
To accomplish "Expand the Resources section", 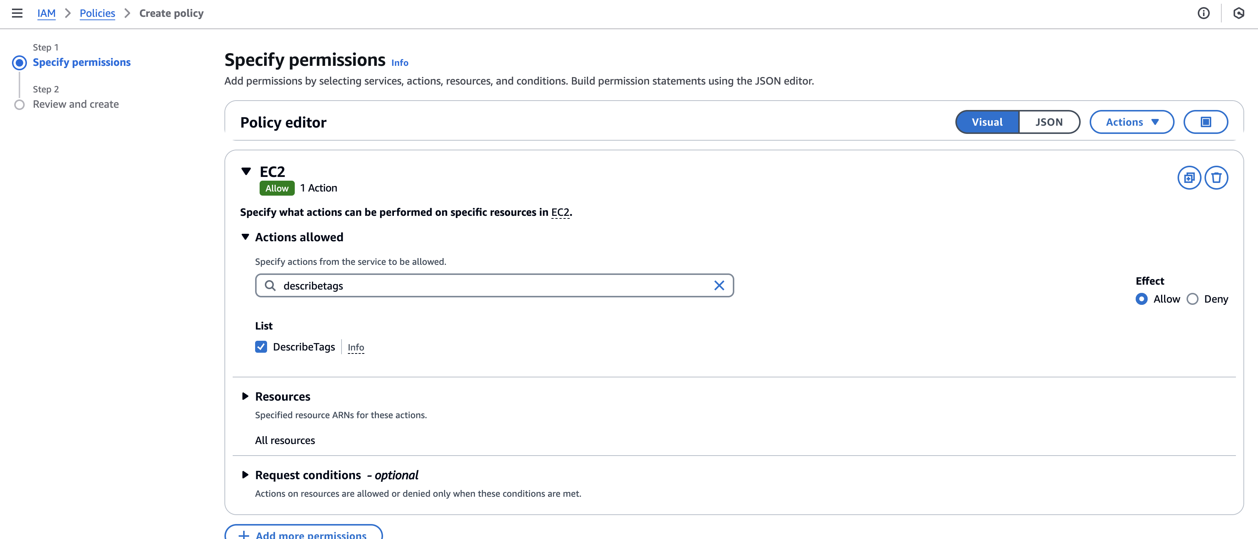I will tap(245, 396).
